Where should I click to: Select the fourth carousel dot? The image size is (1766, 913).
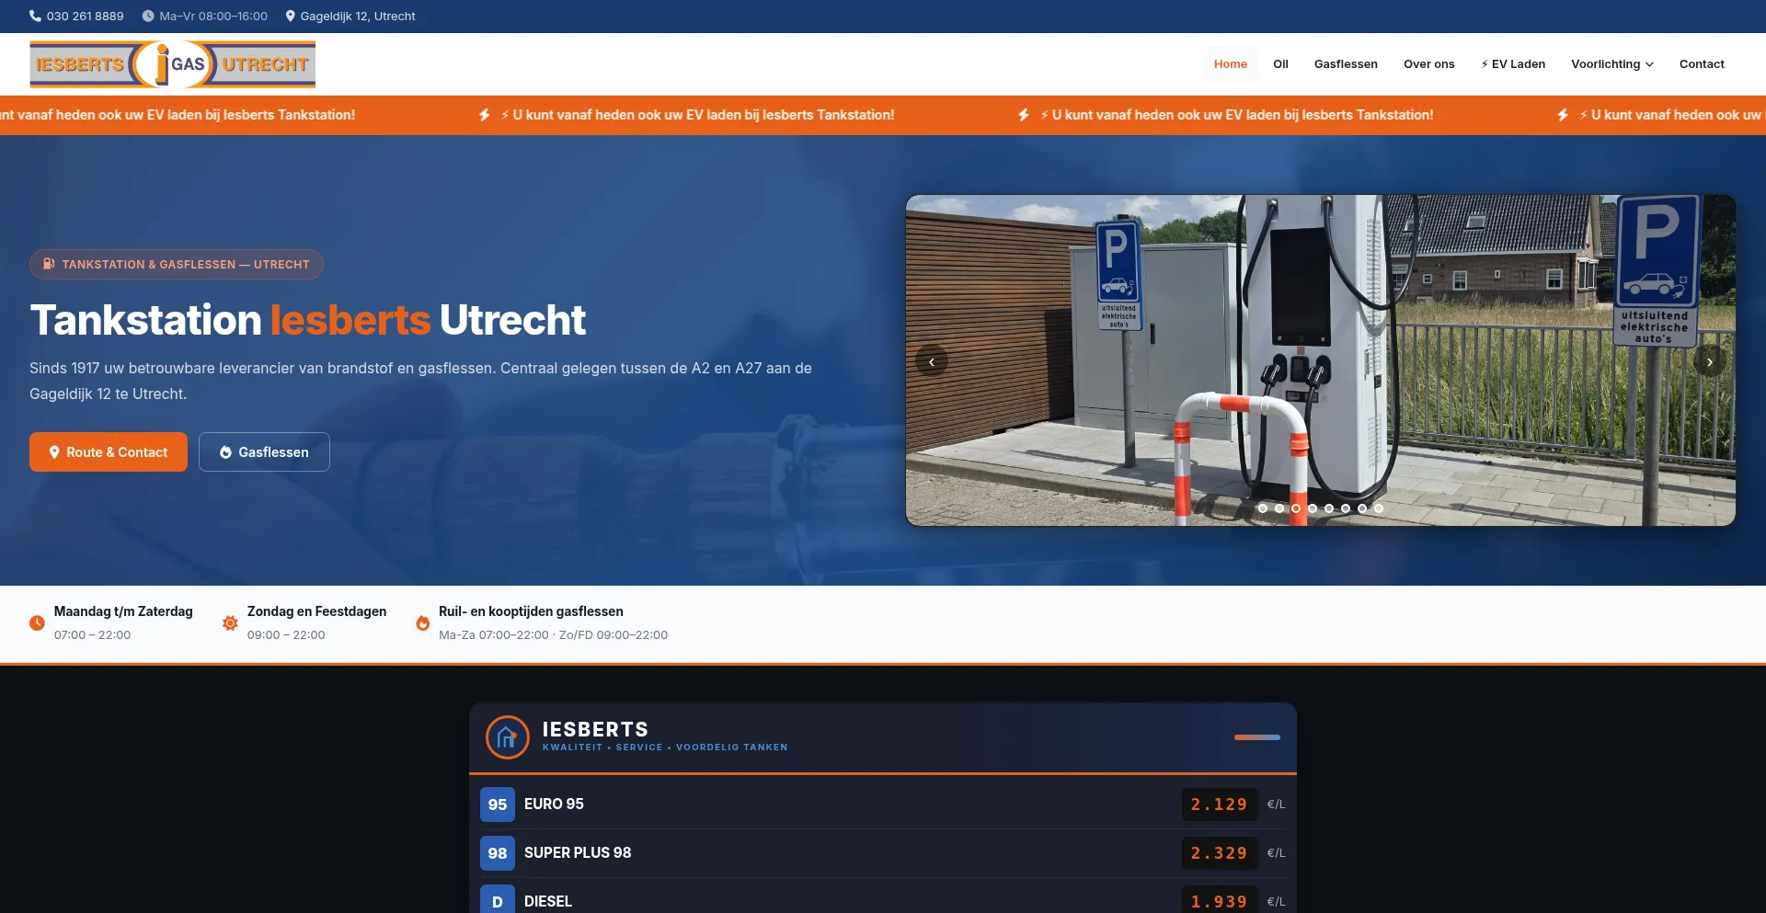click(x=1313, y=508)
